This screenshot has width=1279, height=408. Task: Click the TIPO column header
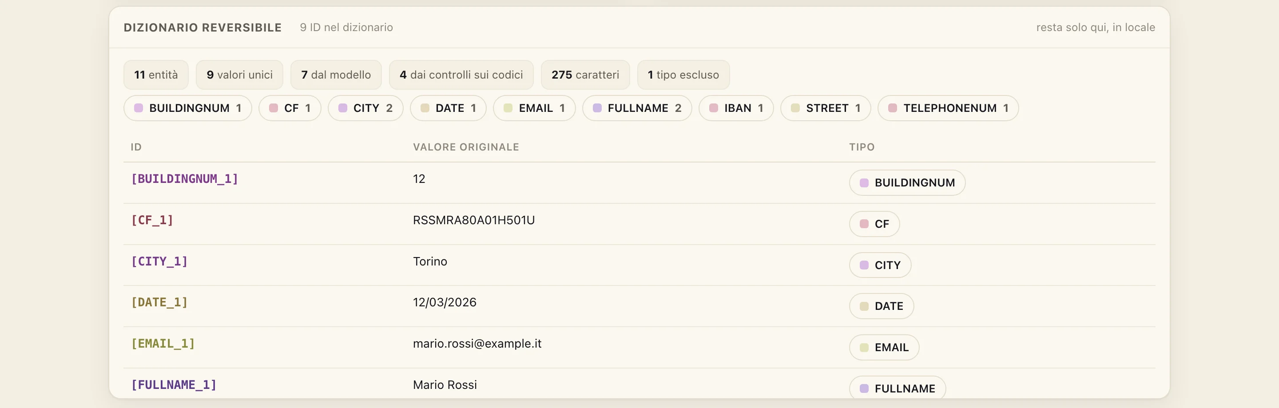(x=862, y=147)
